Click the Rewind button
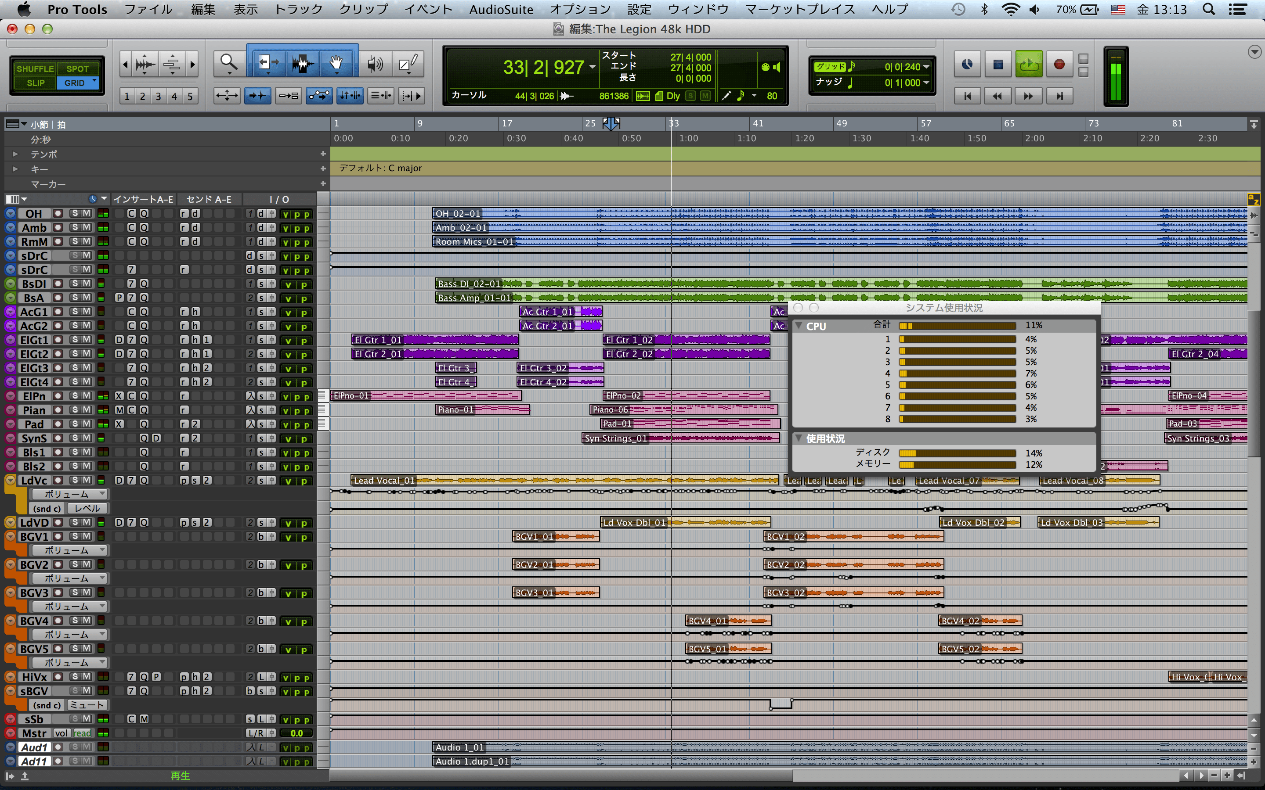This screenshot has width=1265, height=790. (998, 96)
